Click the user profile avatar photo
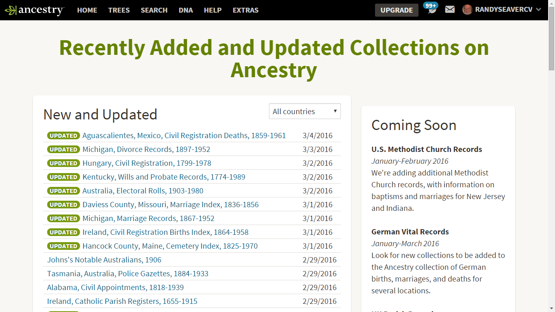555x312 pixels. (x=467, y=10)
